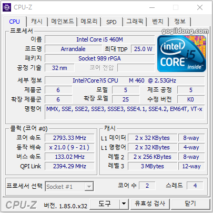Click the 25.0 W TDP value

tap(143, 49)
